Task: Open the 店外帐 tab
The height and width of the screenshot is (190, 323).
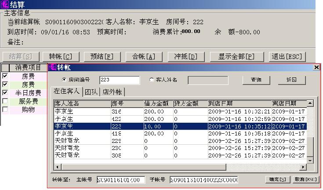Action: tap(113, 92)
